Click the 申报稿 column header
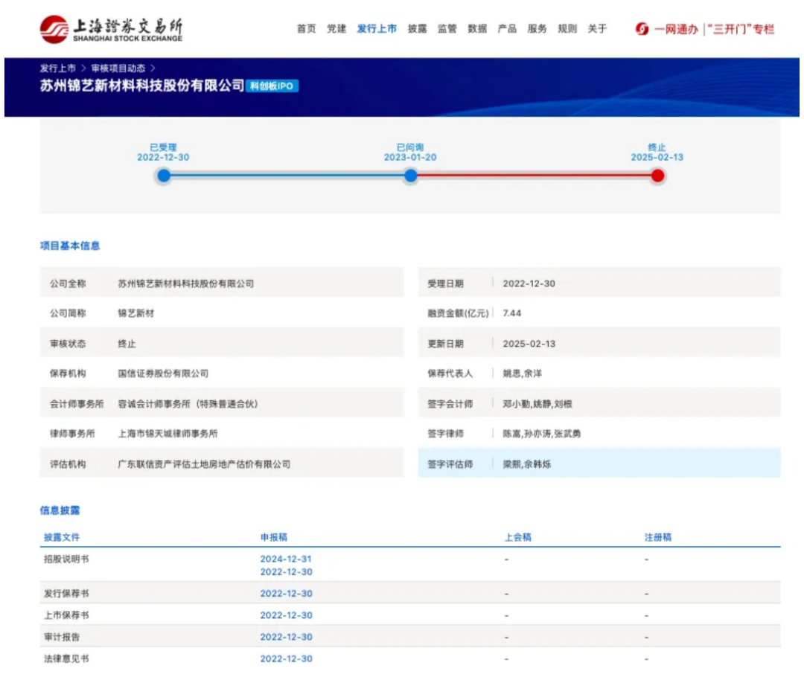This screenshot has height=680, width=804. pos(274,537)
